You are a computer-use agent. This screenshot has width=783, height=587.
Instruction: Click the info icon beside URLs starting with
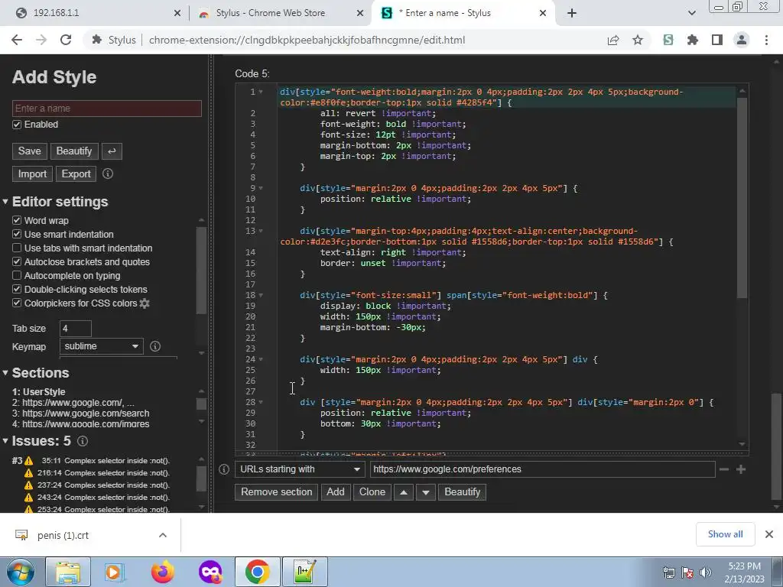pos(224,469)
